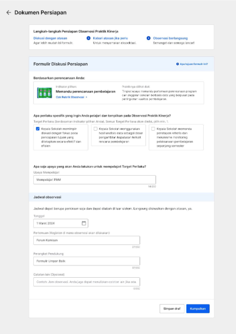Open the 'Observasi berlangsung' step label

click(170, 38)
